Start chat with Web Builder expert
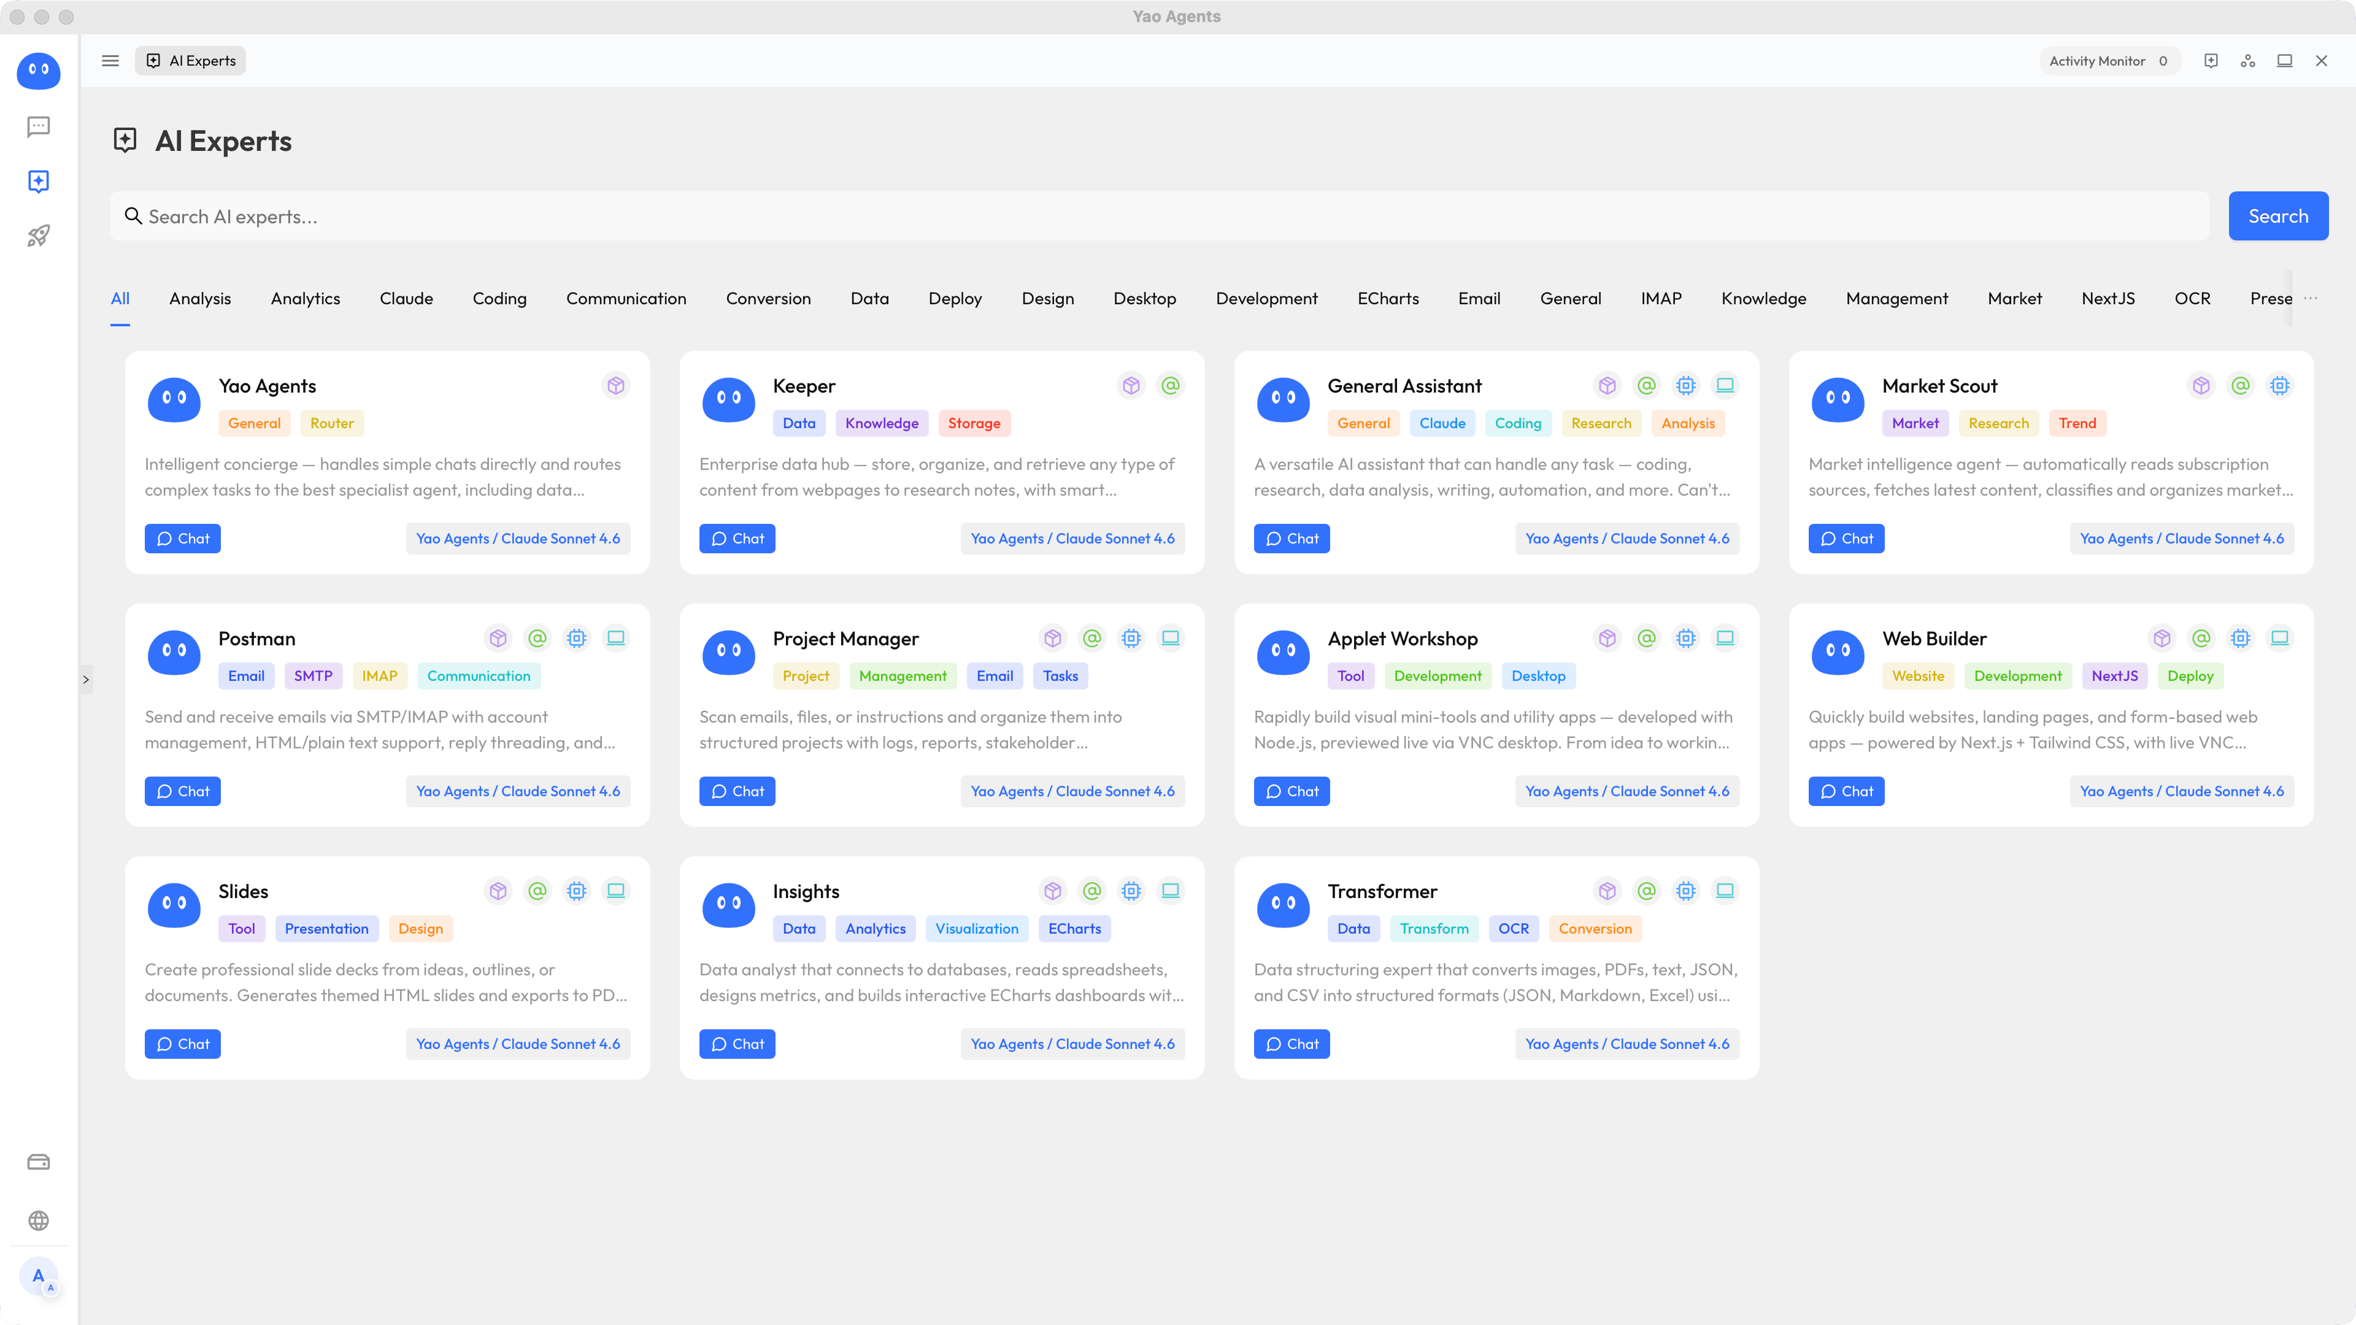This screenshot has height=1325, width=2356. [1847, 791]
